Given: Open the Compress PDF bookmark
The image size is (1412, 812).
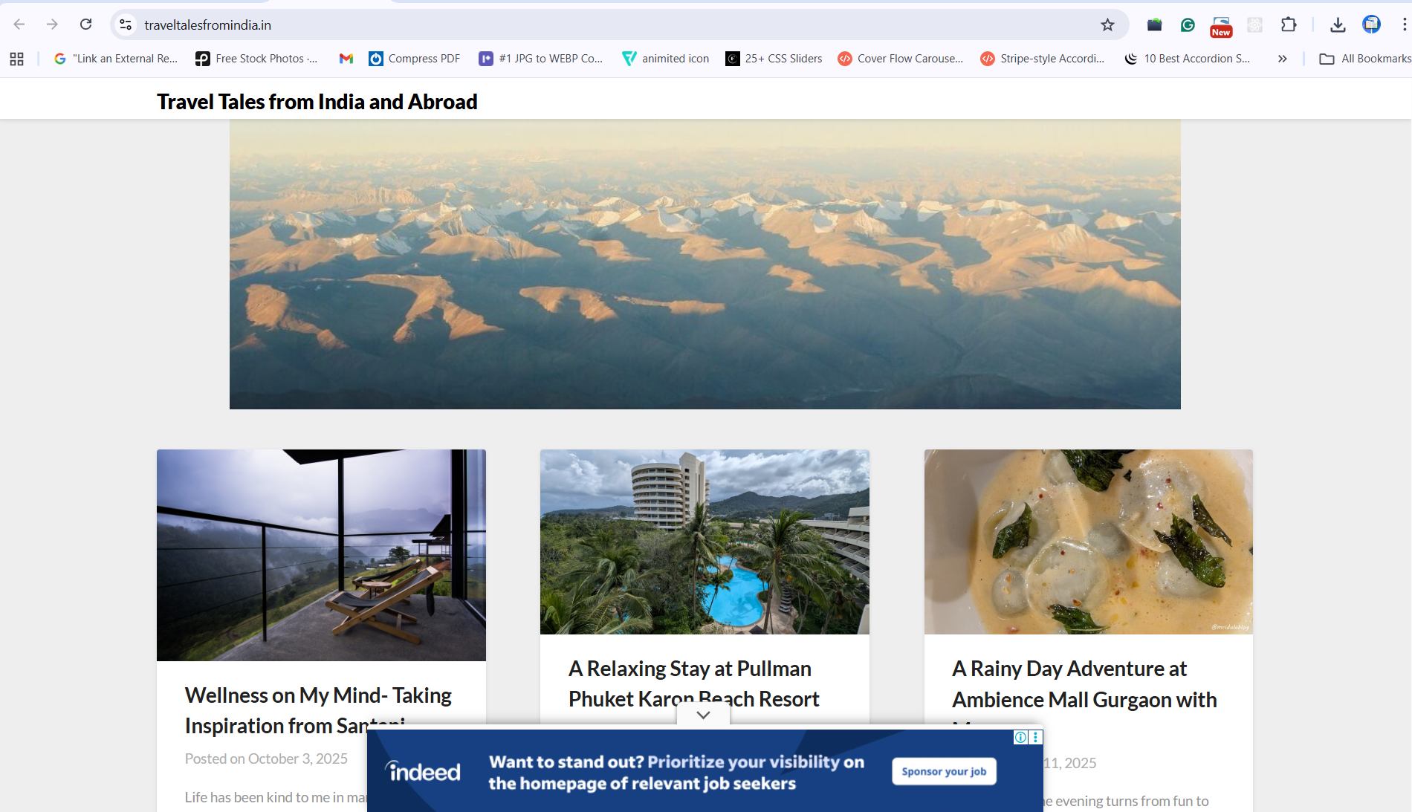Looking at the screenshot, I should coord(415,59).
